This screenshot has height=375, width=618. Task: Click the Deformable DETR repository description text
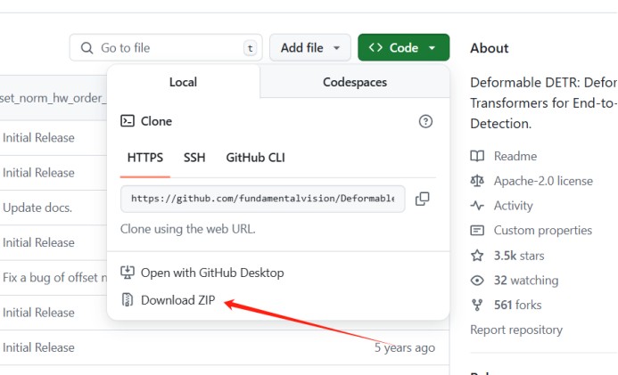coord(544,103)
